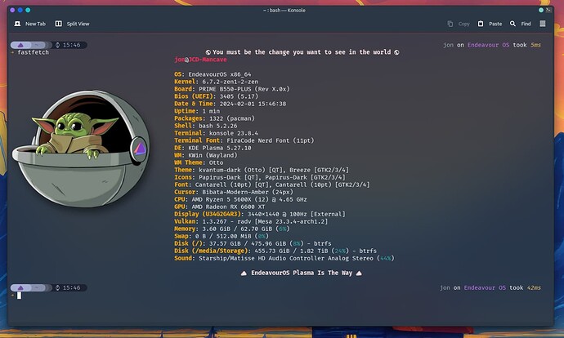Click the Copy icon in toolbar

(x=450, y=24)
